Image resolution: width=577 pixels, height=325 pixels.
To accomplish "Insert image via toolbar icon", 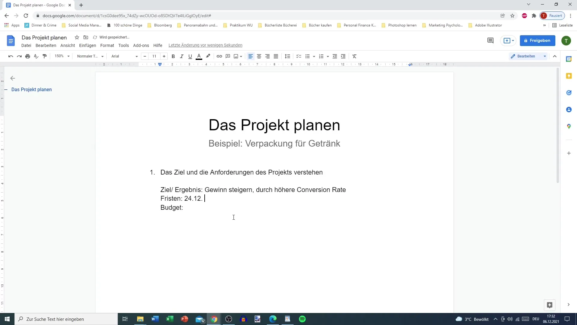I will (236, 56).
